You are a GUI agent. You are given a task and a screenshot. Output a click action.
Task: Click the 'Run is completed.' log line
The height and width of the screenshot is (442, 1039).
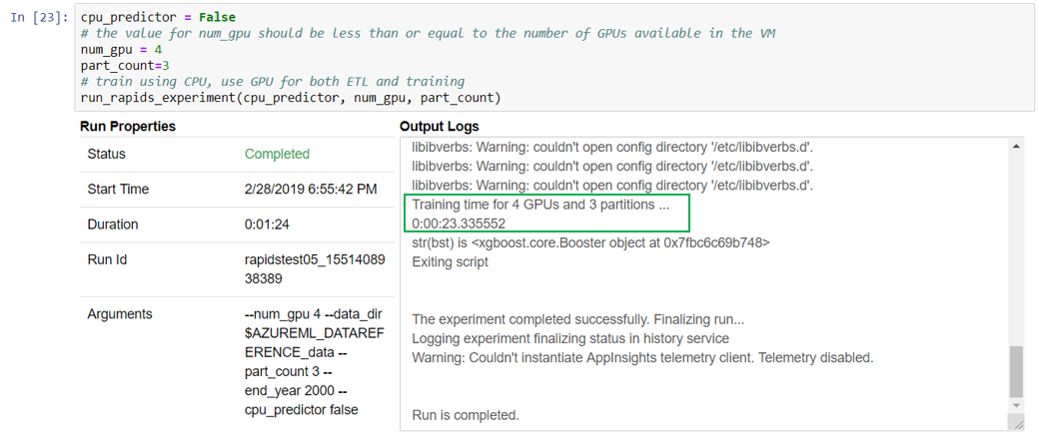[466, 415]
